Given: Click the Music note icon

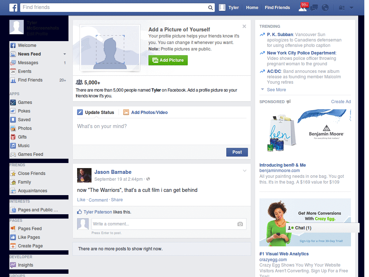Looking at the screenshot, I should 13,146.
